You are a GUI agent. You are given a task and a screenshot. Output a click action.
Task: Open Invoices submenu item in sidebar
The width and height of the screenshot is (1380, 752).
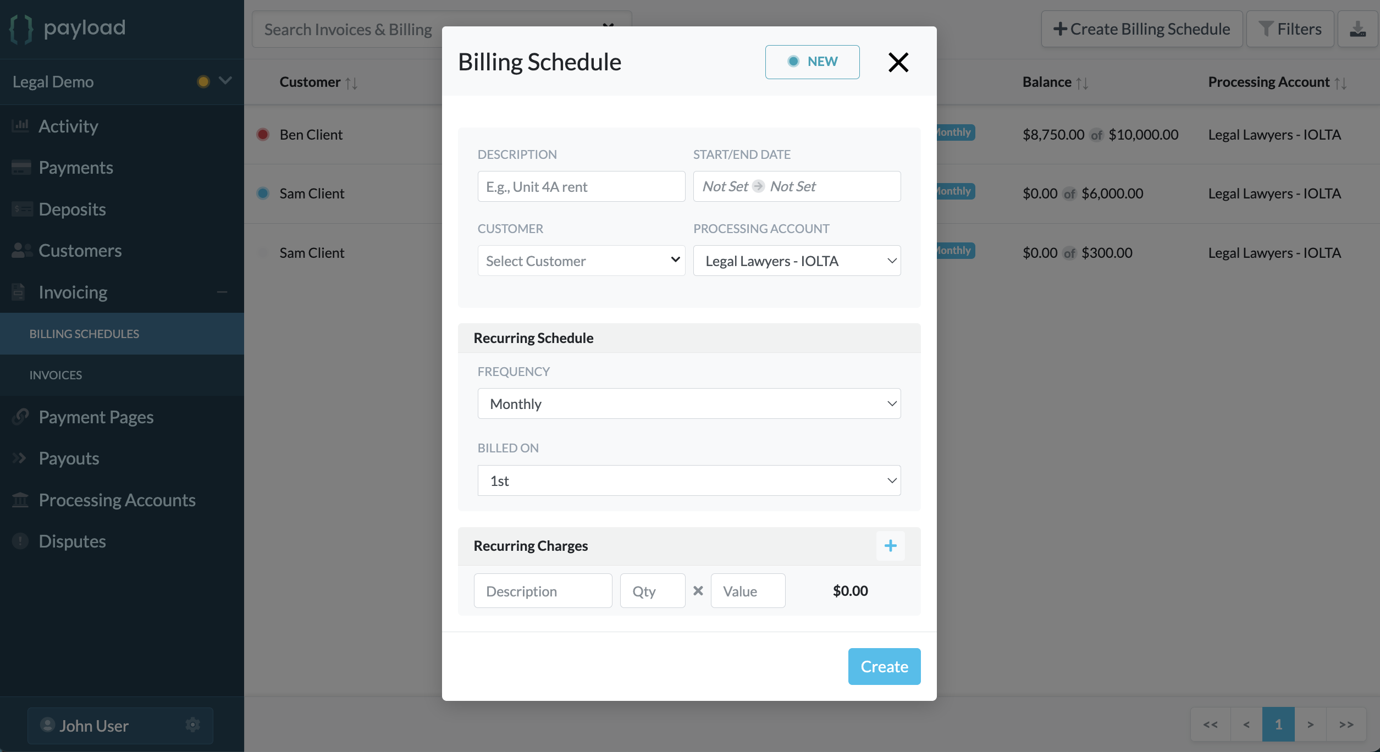pos(56,375)
